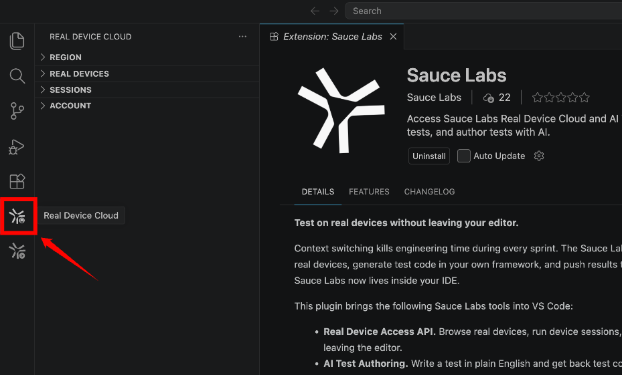Switch to the CHANGELOG tab
This screenshot has width=622, height=375.
point(429,192)
